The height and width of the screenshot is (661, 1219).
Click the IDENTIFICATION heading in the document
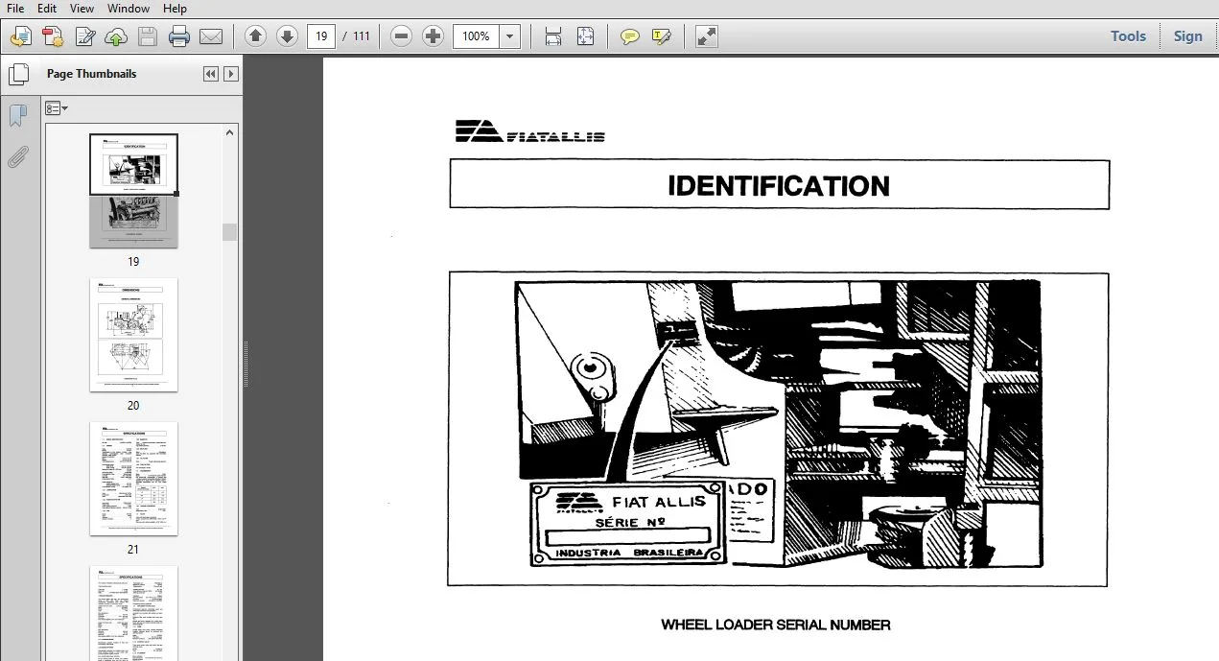[779, 186]
